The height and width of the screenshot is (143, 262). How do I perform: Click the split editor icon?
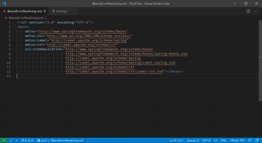(248, 11)
